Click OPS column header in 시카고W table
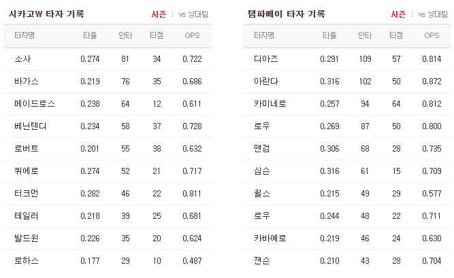 tap(192, 35)
